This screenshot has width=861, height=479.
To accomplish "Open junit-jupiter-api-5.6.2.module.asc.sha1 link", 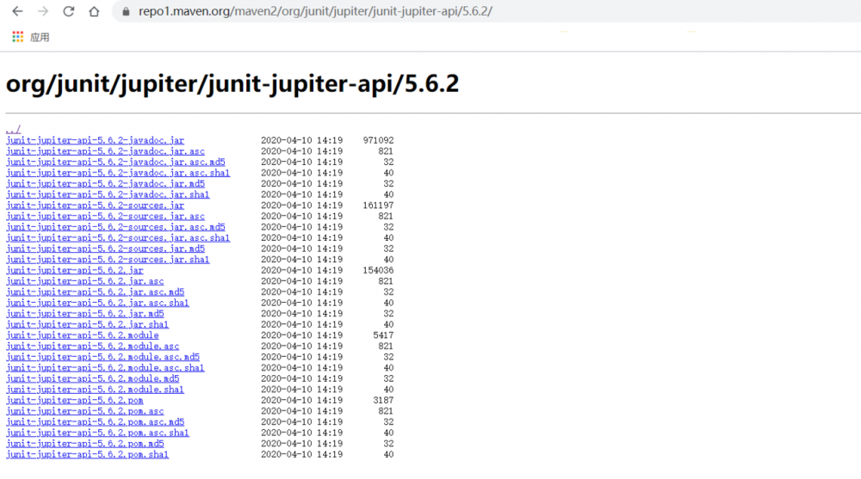I will coord(105,368).
